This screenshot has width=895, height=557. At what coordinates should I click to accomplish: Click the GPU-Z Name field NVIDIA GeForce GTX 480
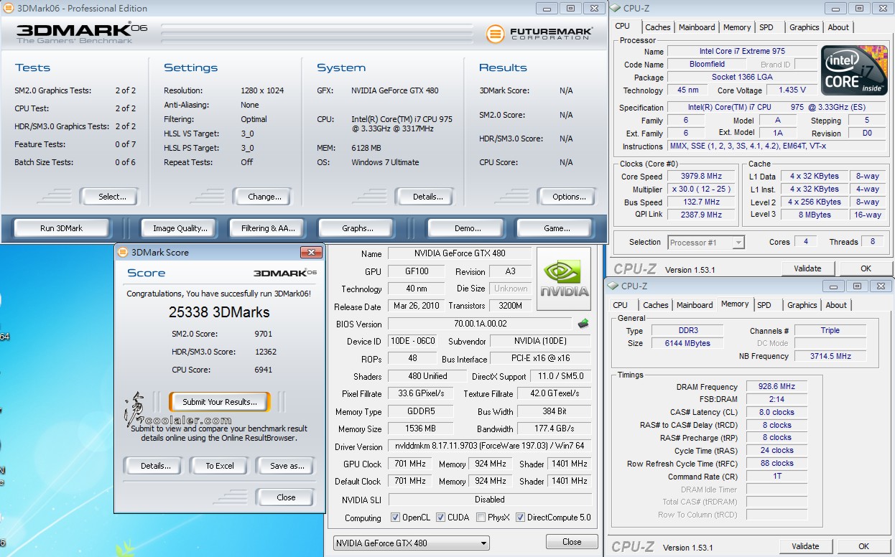pos(460,253)
